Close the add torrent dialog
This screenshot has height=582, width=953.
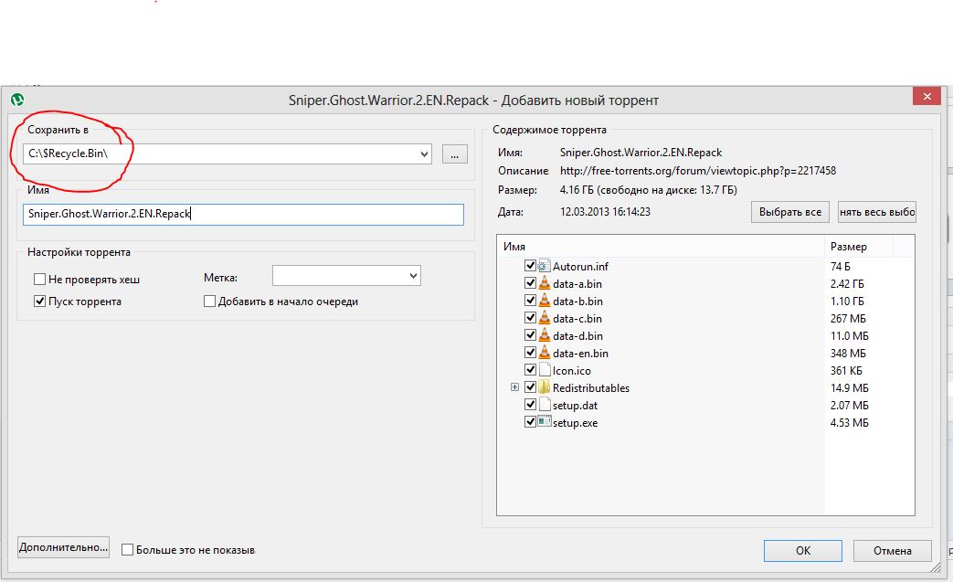tap(927, 96)
